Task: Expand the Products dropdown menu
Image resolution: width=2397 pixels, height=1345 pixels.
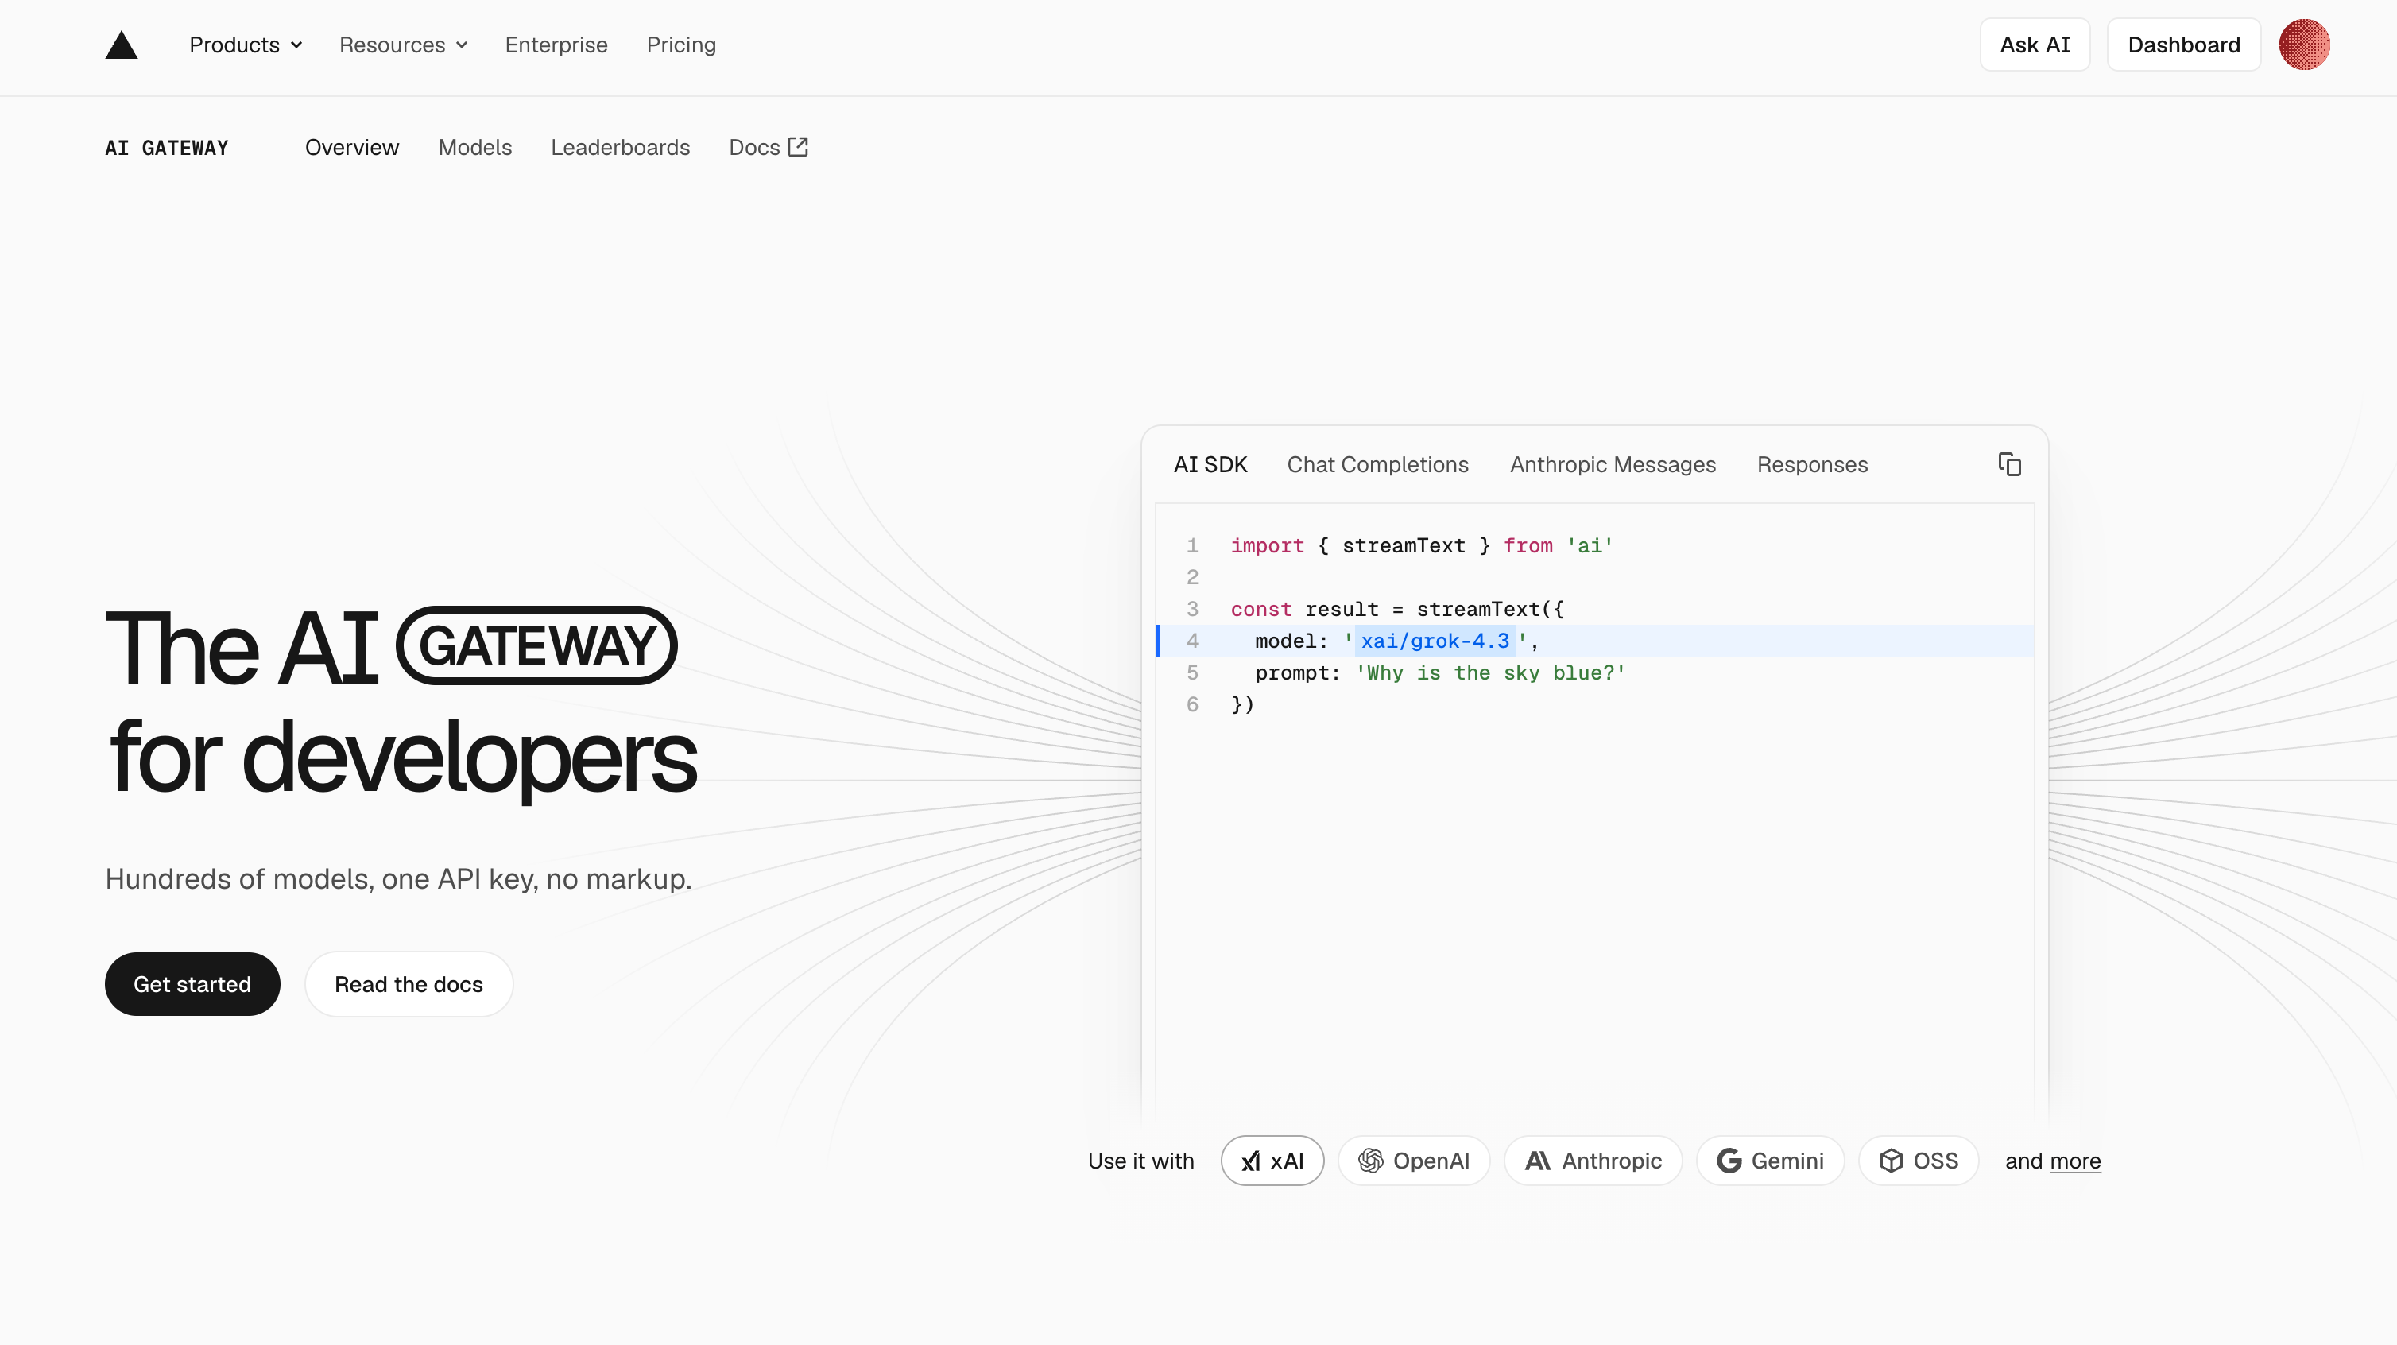Action: (x=246, y=45)
